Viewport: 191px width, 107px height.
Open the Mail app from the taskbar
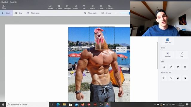(77, 104)
